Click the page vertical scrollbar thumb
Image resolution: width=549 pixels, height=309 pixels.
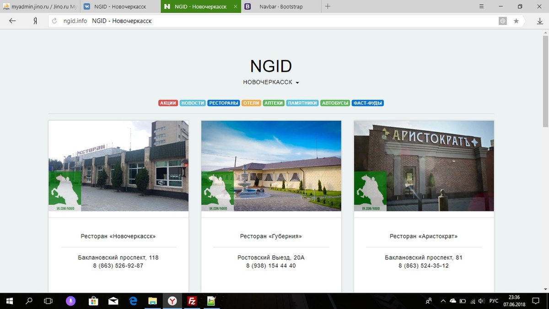tap(545, 81)
